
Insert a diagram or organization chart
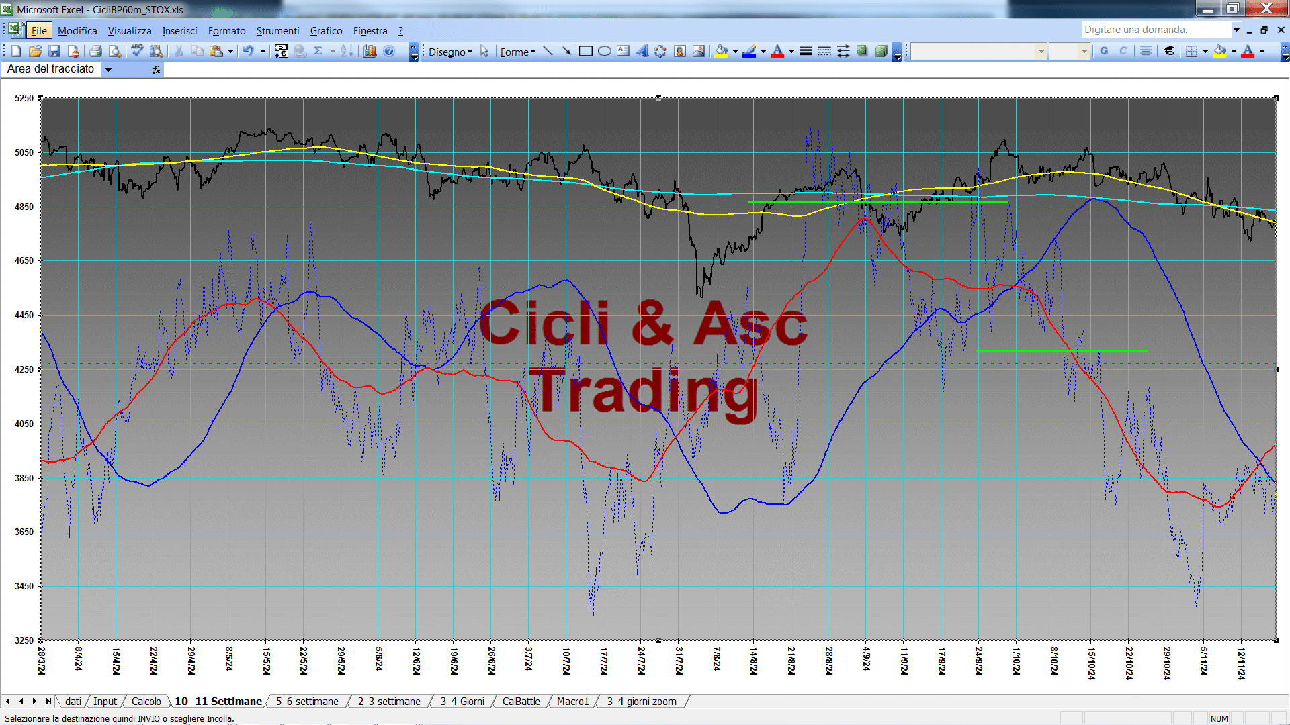point(660,51)
